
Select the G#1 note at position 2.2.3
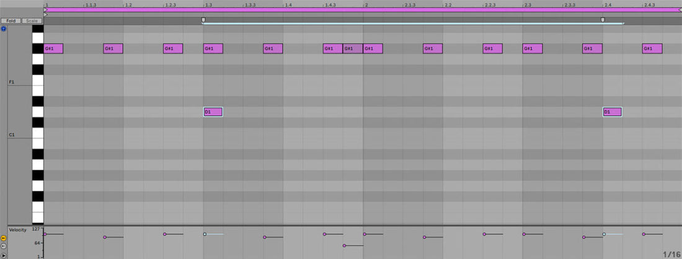coord(493,48)
